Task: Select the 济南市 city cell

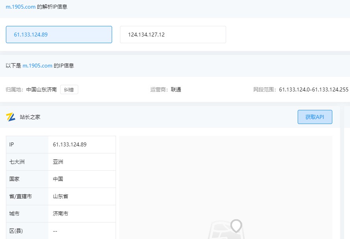Action: (x=61, y=213)
